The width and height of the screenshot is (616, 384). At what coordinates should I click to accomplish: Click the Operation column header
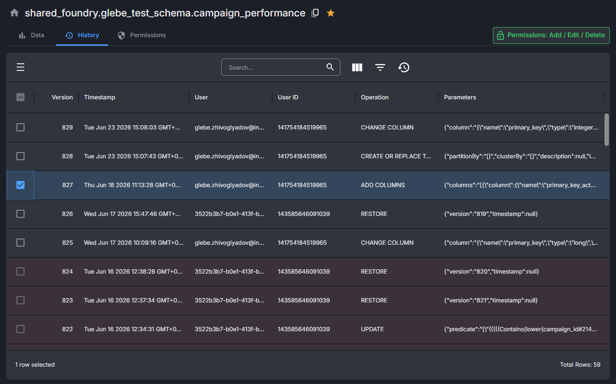[374, 97]
